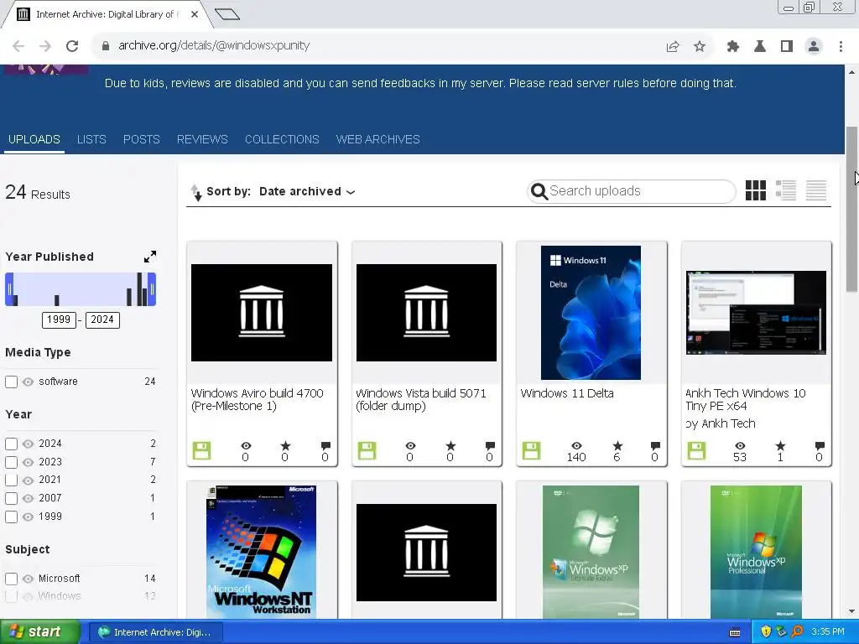Click the magnifier icon in Search uploads

(539, 191)
